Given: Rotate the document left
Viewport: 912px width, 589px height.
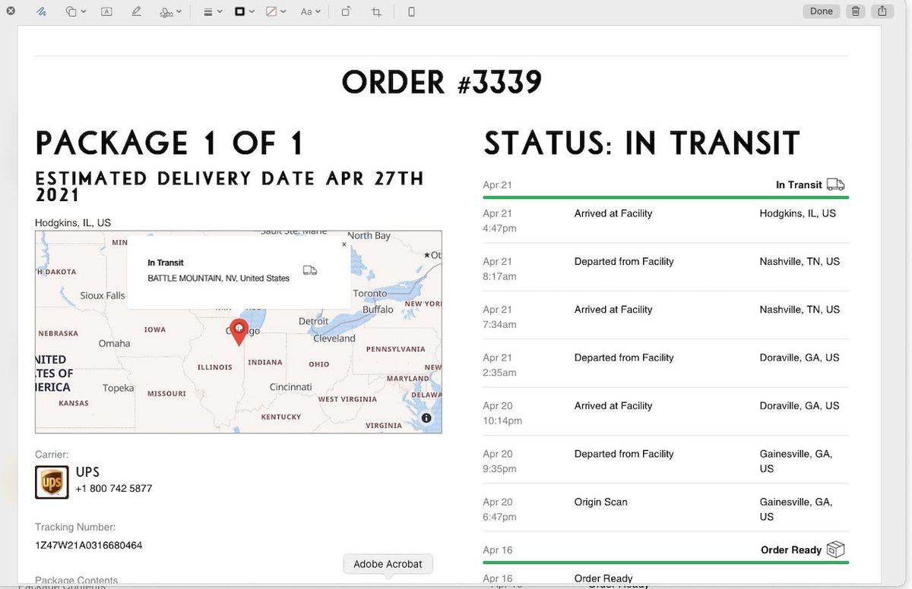Looking at the screenshot, I should [344, 11].
